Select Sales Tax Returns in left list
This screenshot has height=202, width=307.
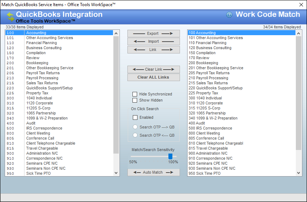(x=59, y=83)
